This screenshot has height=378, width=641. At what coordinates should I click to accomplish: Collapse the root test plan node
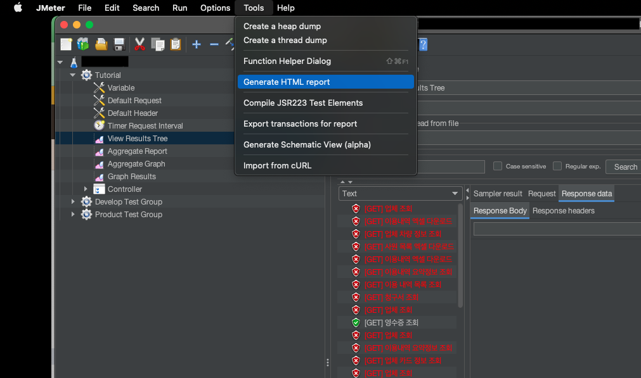60,62
